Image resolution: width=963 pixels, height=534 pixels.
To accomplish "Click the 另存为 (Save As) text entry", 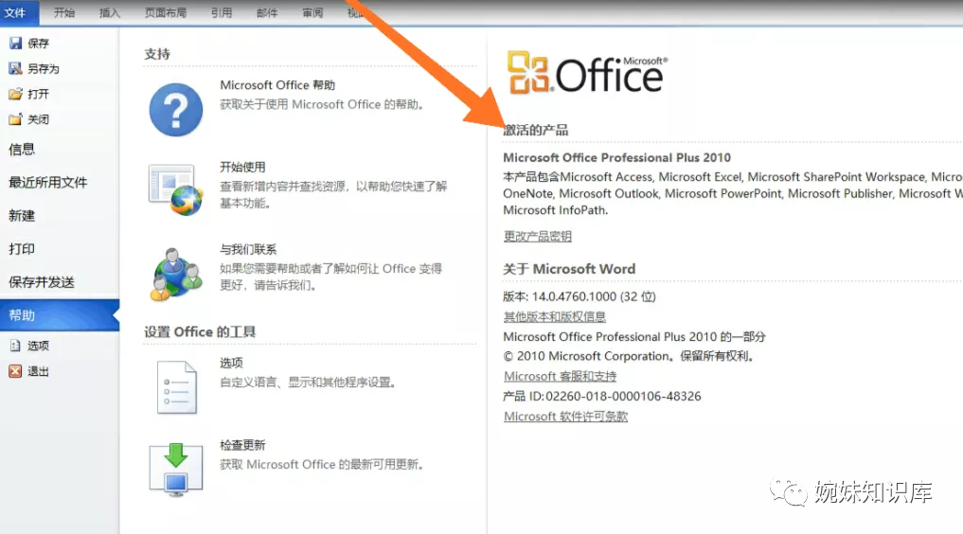I will [44, 69].
